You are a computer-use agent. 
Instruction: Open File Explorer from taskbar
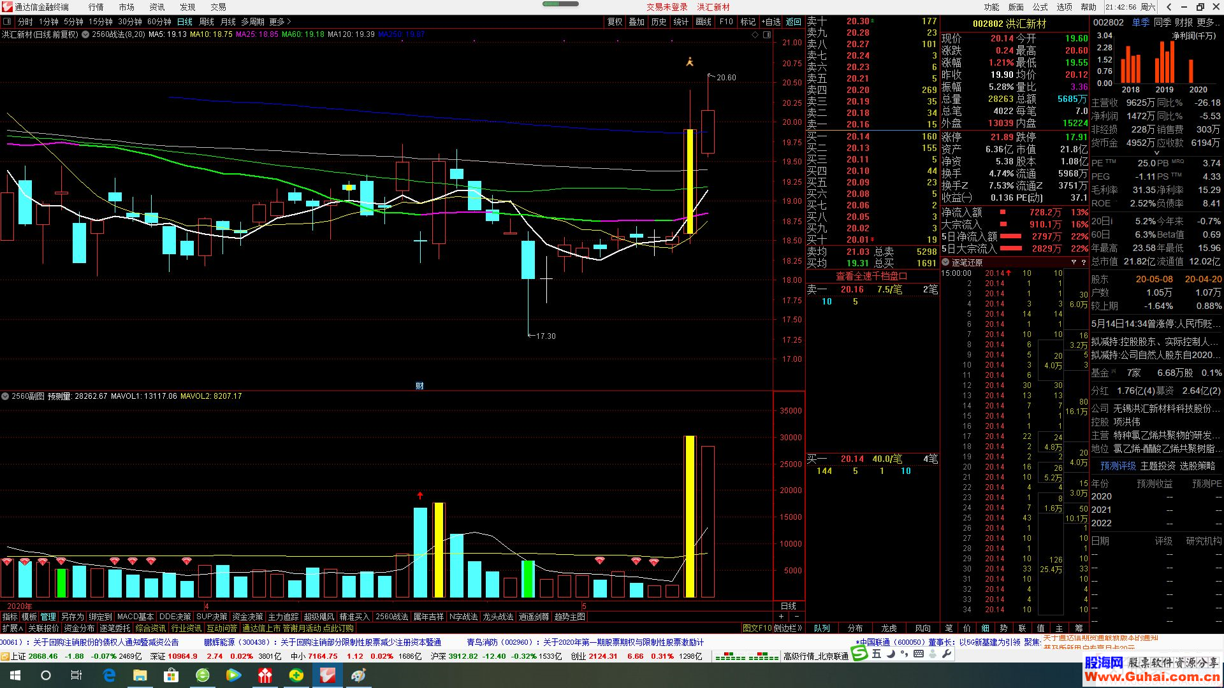point(140,675)
